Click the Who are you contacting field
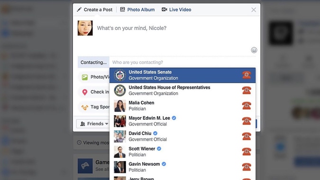The width and height of the screenshot is (320, 180). point(183,62)
